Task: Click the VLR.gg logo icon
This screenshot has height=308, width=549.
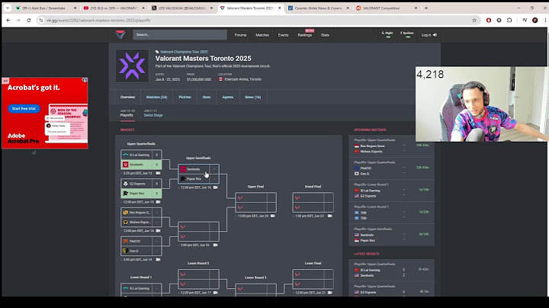Action: click(x=120, y=34)
